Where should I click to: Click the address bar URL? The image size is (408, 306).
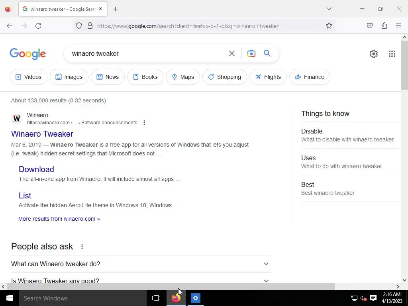(x=188, y=26)
